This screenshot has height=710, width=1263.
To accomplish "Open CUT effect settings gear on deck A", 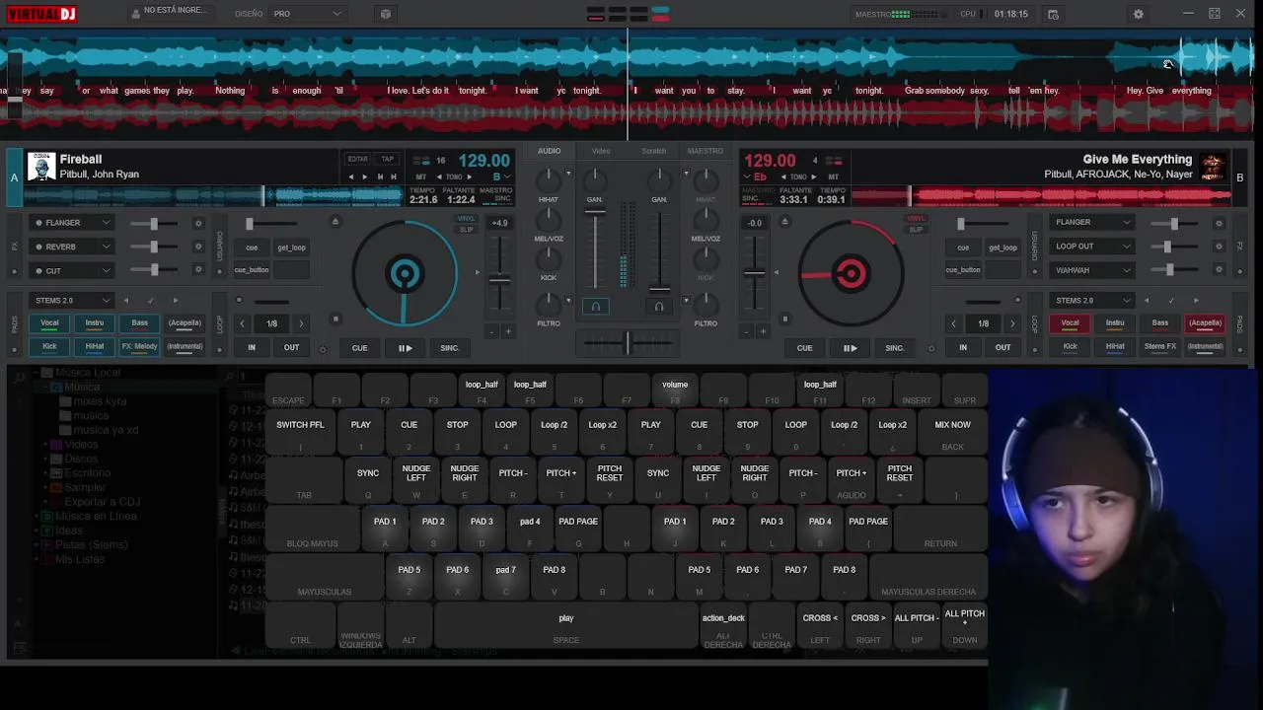I will [x=198, y=270].
